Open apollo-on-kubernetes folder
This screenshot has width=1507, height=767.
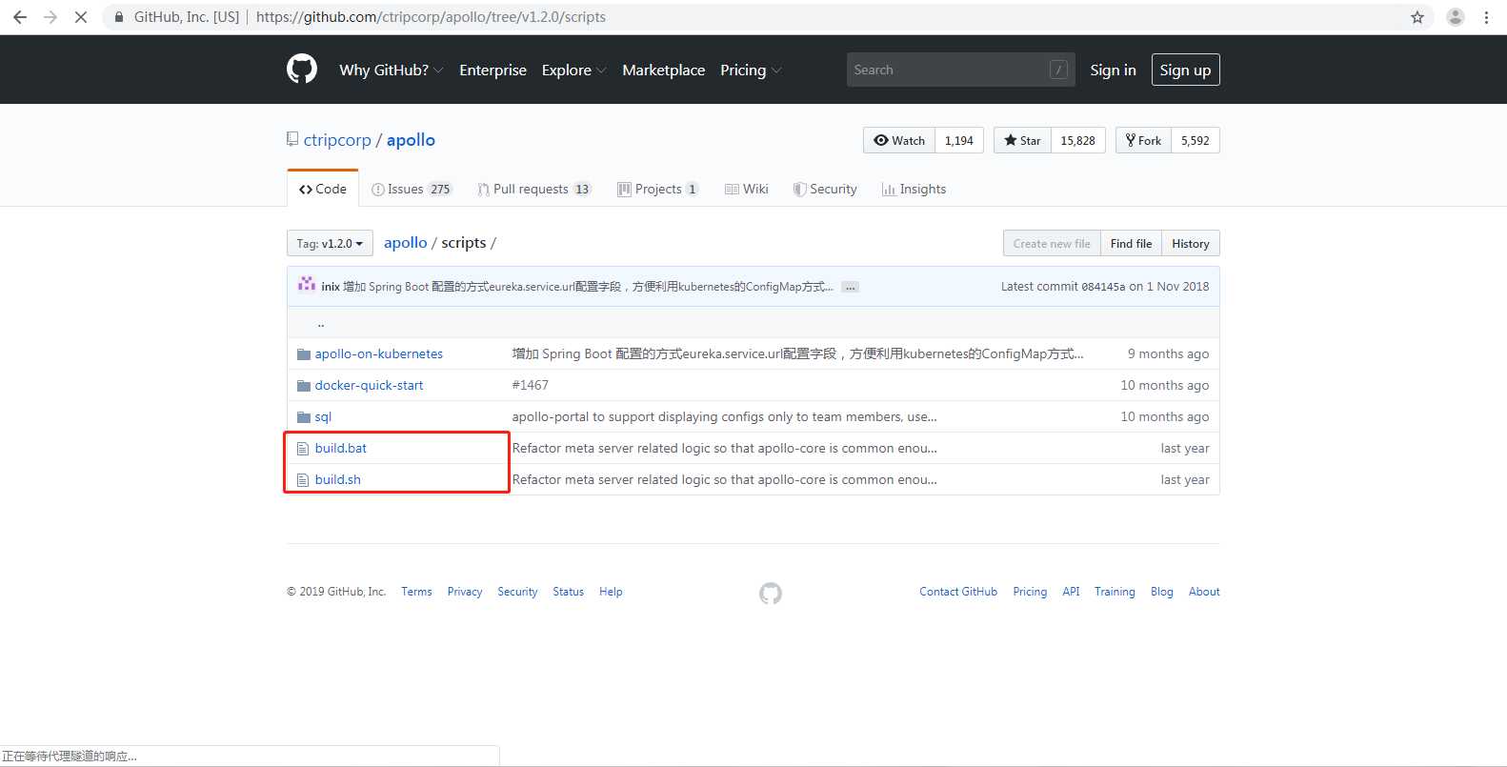pos(379,353)
